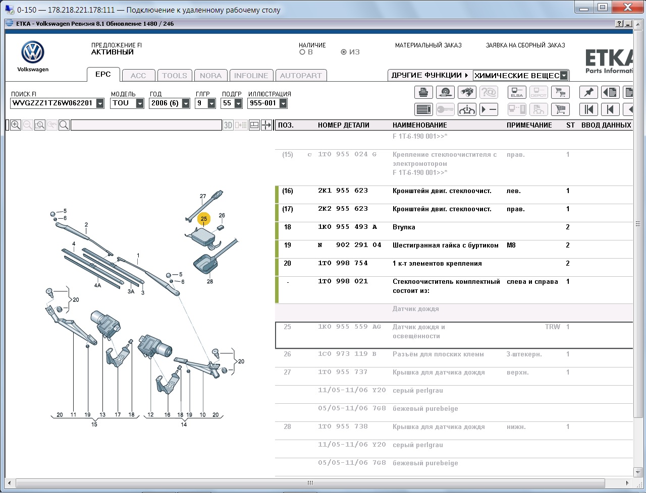The image size is (646, 493).
Task: Click the printer icon in toolbar
Action: pos(424,92)
